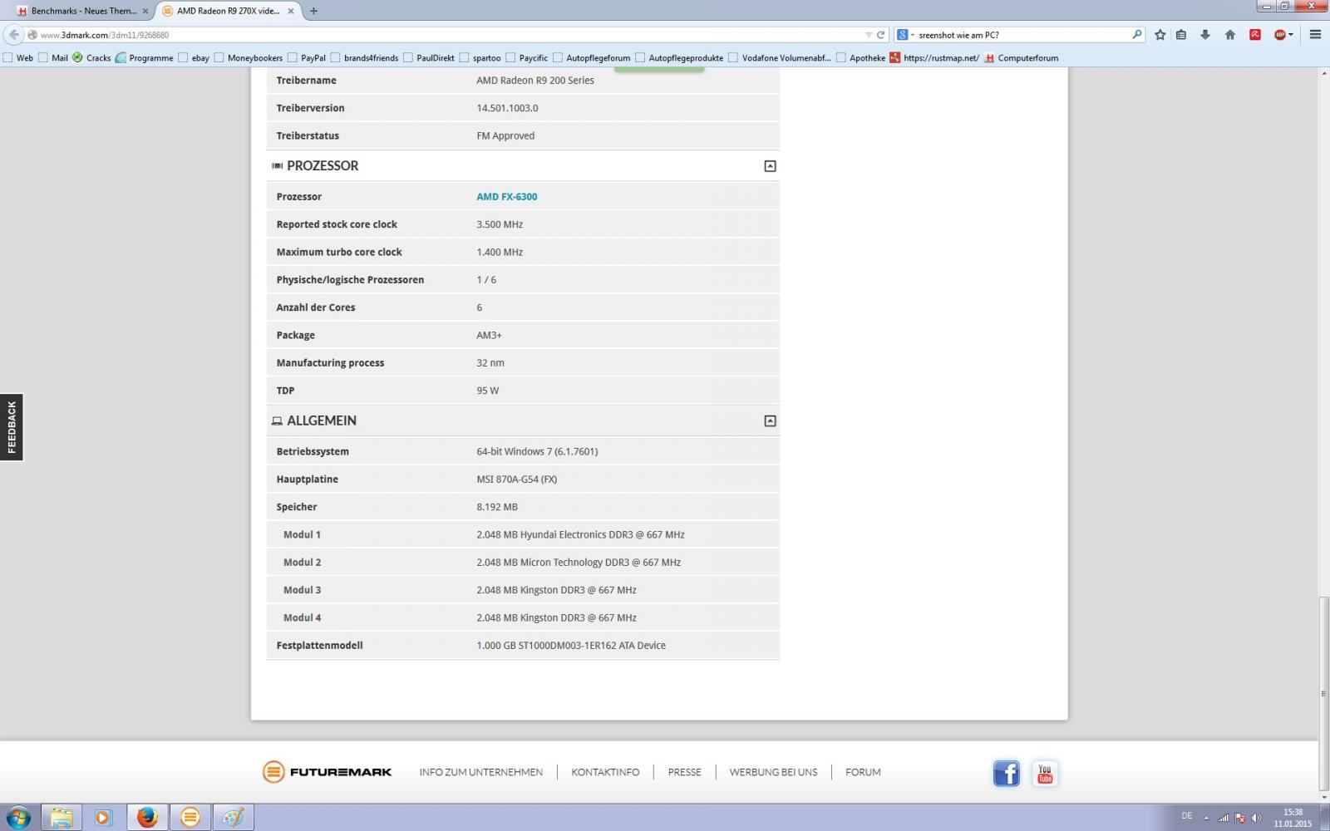Select the Hyundai Electronics Modul 1 value
1330x831 pixels.
(x=580, y=535)
